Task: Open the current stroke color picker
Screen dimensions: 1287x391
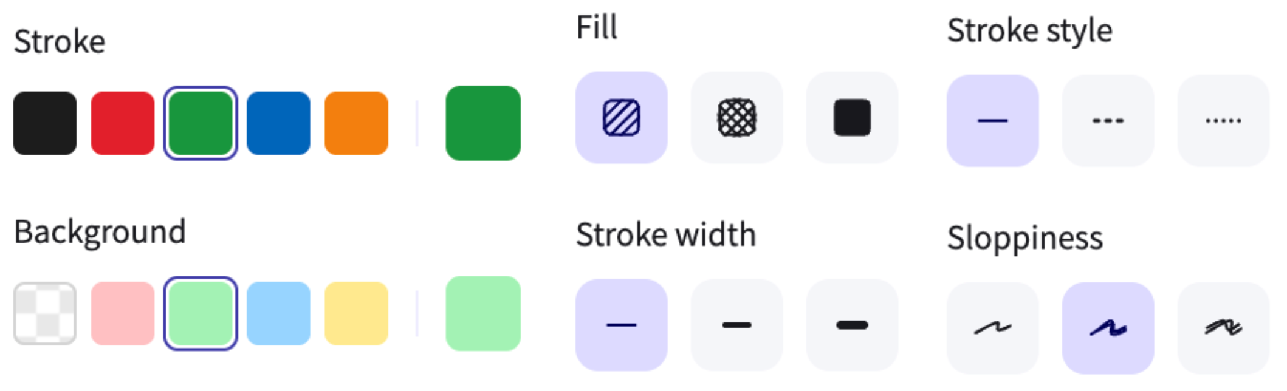Action: point(483,122)
